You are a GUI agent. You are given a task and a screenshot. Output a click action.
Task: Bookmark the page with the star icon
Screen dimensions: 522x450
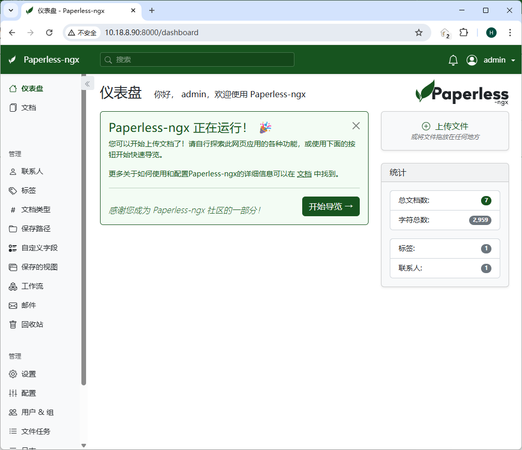tap(419, 33)
